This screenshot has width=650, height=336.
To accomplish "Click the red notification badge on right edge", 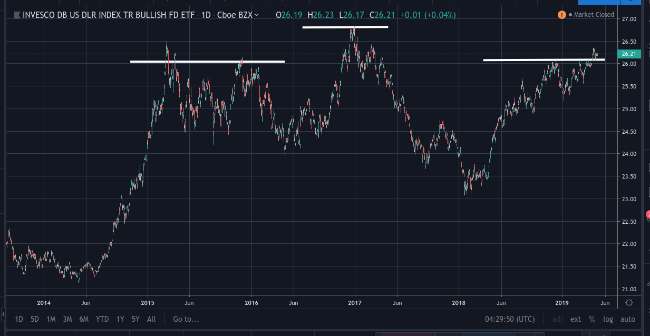I will [x=647, y=214].
